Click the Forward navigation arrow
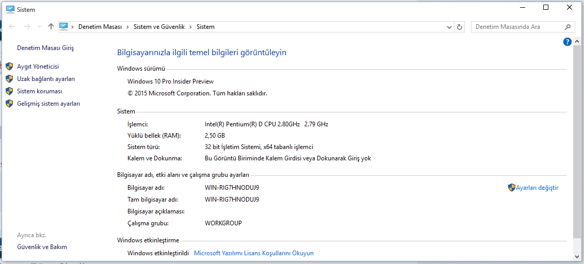The height and width of the screenshot is (264, 584). 27,27
